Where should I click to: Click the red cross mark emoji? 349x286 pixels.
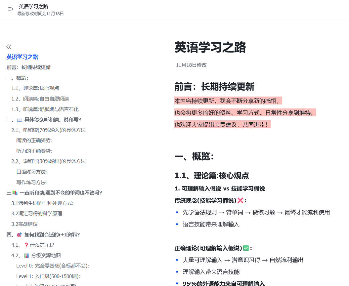click(240, 200)
